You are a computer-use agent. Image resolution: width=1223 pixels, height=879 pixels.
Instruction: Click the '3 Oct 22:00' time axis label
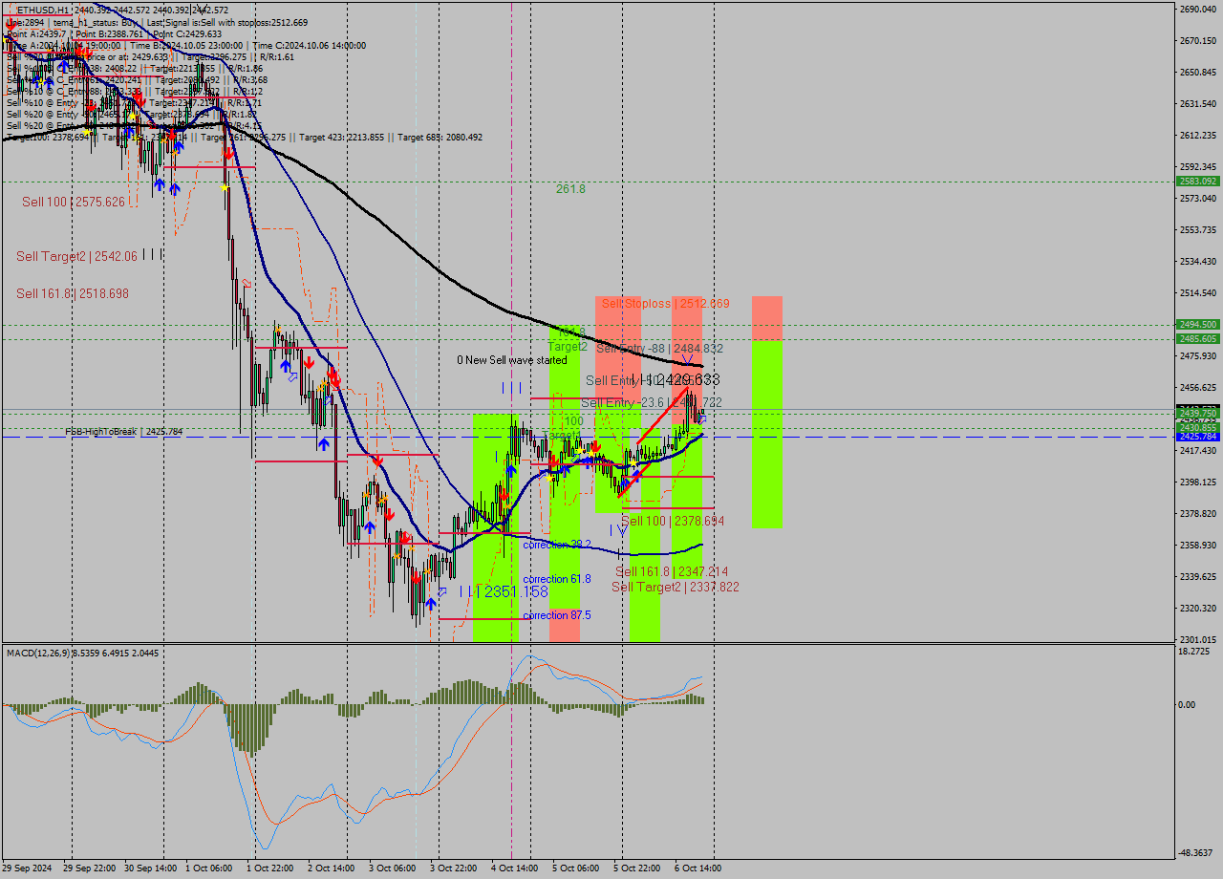click(x=454, y=868)
